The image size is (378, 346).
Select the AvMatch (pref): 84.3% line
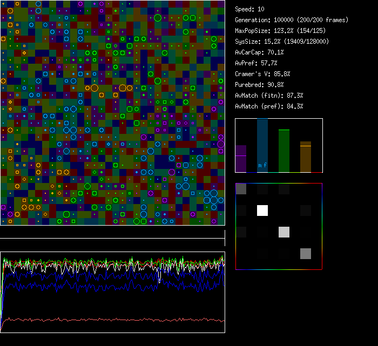coord(269,106)
